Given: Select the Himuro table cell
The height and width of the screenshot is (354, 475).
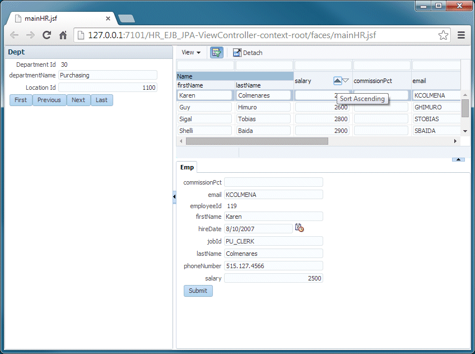Looking at the screenshot, I should point(264,107).
